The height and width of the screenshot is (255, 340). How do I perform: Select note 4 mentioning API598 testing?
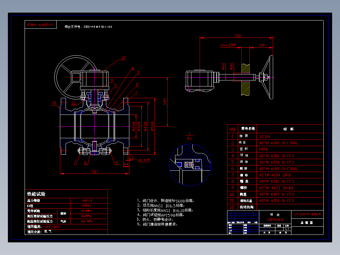click(161, 215)
